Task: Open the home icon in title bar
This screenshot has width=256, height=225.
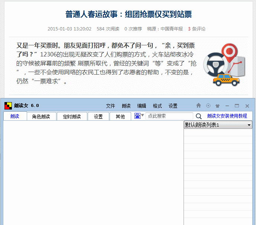Action: coord(198,105)
